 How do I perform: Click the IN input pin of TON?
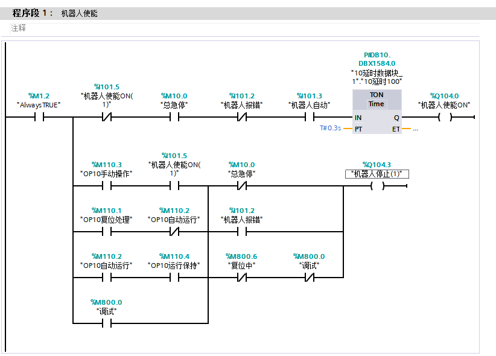pos(358,118)
